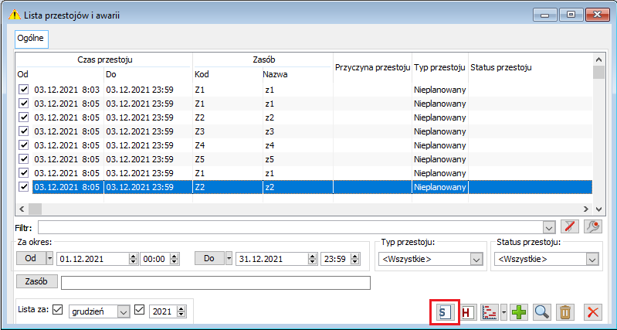Viewport: 617px width, 330px height.
Task: Close the list with the red X icon
Action: coord(592,313)
